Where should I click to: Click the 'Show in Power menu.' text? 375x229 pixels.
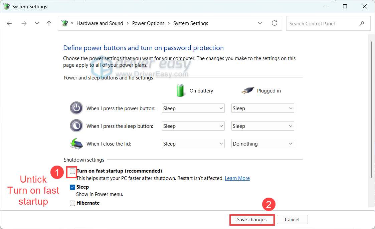click(100, 194)
